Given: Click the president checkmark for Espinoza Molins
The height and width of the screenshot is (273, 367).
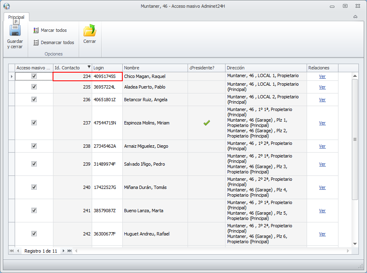Looking at the screenshot, I should point(207,123).
